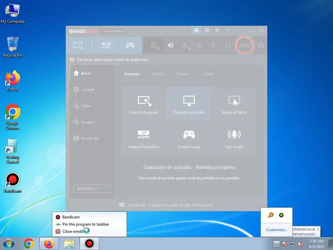Select the Google Chrome desktop shortcut
The image size is (333, 250).
tap(13, 117)
